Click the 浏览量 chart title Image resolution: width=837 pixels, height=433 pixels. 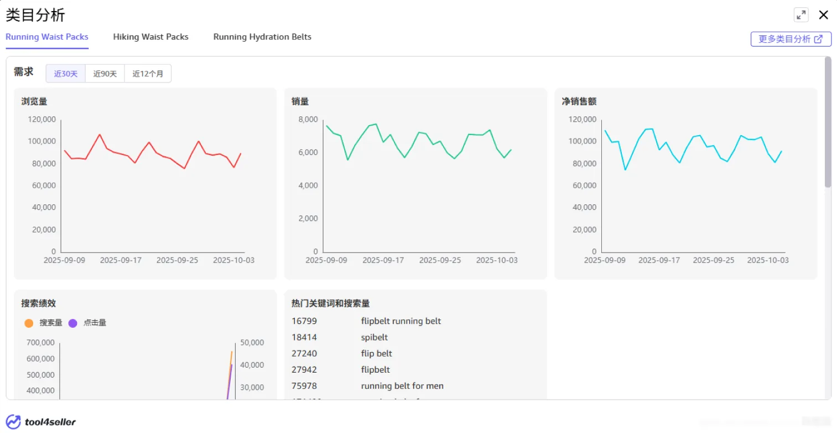[x=34, y=101]
